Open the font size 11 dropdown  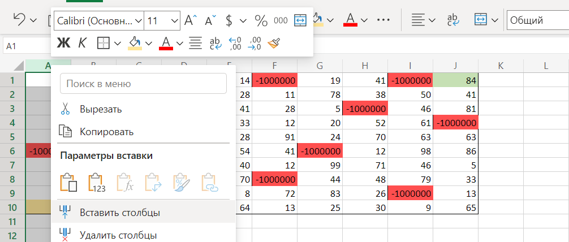174,20
